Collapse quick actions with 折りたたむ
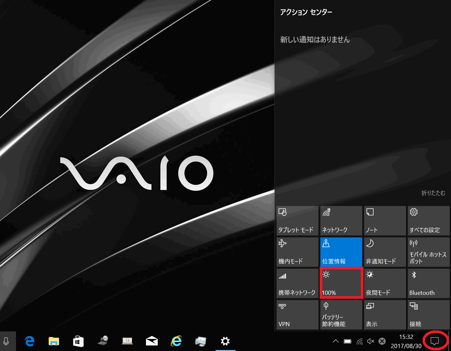Screen dimensions: 451x351 [433, 193]
